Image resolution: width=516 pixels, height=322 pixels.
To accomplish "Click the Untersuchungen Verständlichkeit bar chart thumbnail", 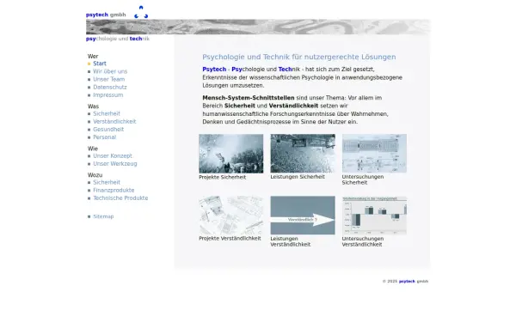I will pyautogui.click(x=374, y=216).
